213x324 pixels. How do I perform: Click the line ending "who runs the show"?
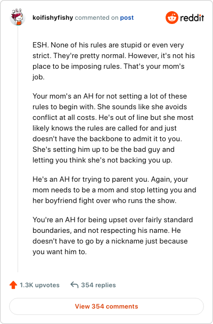pyautogui.click(x=104, y=201)
